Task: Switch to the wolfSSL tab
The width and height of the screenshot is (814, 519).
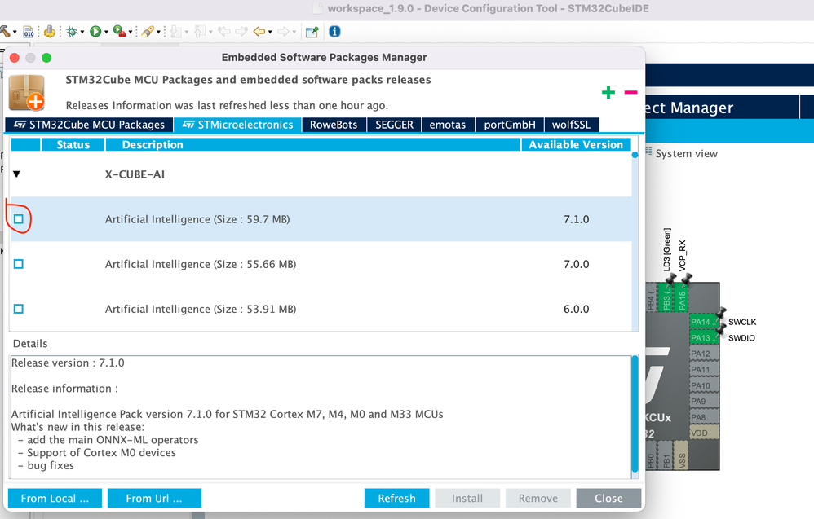Action: [x=571, y=125]
